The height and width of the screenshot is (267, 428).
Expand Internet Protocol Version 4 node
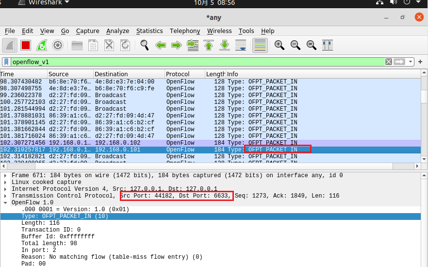pyautogui.click(x=5, y=189)
